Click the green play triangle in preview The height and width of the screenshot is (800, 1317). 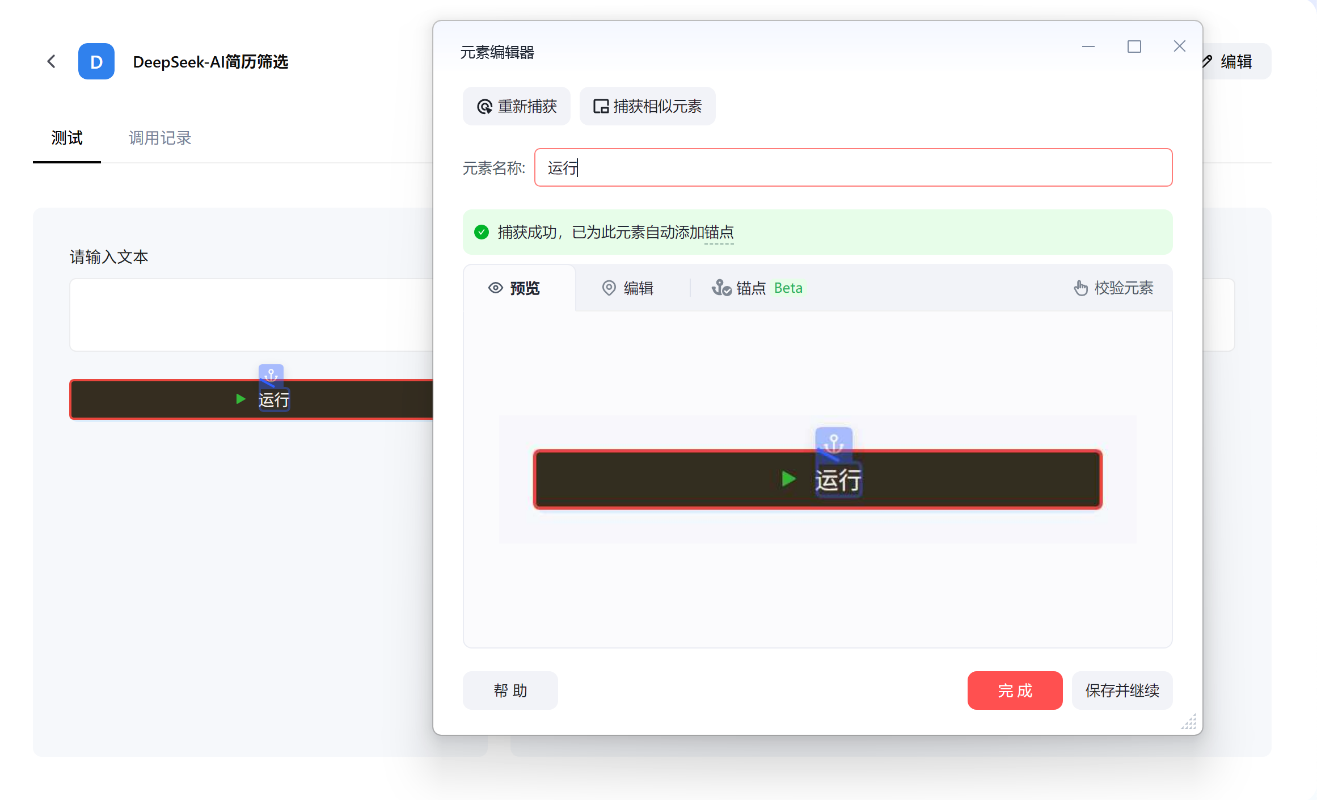point(788,479)
